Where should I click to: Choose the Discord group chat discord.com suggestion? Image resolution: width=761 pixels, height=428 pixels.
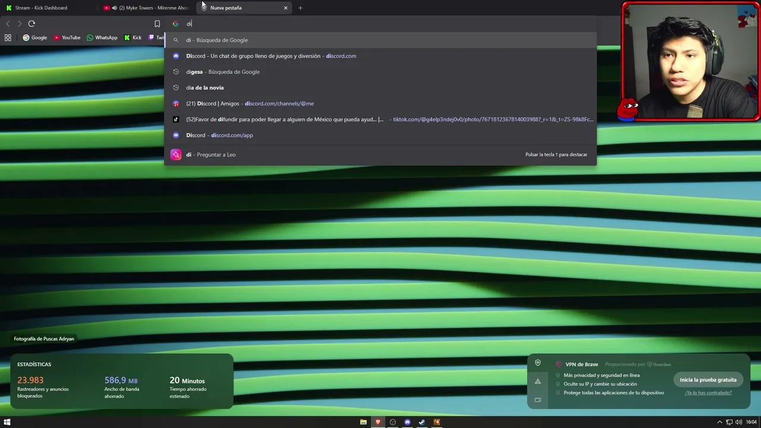(380, 56)
